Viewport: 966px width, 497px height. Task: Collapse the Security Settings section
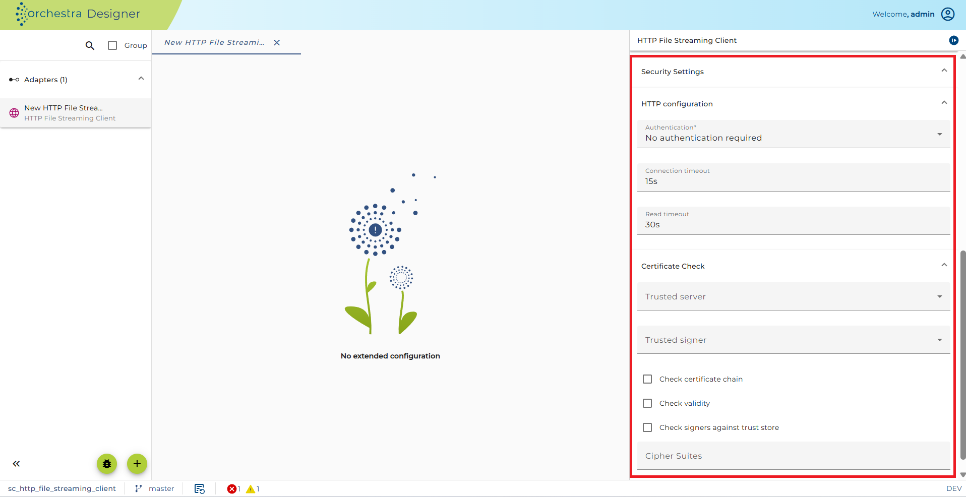click(944, 71)
